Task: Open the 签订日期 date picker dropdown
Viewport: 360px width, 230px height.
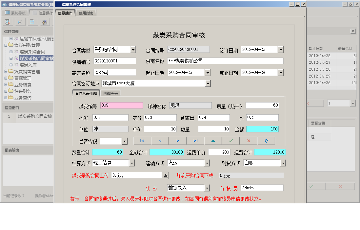Action: [x=280, y=50]
